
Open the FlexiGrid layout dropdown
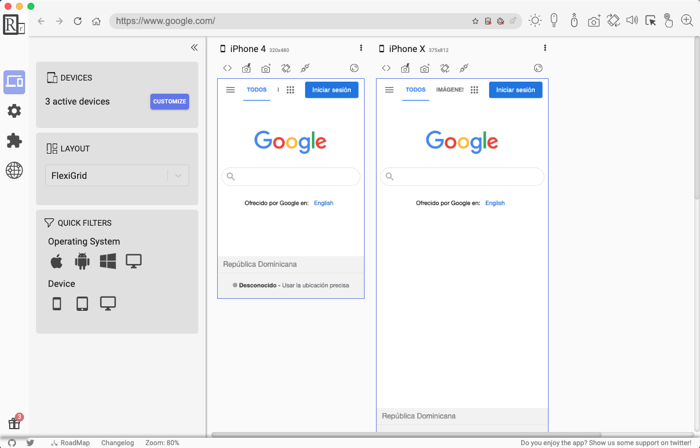click(117, 175)
